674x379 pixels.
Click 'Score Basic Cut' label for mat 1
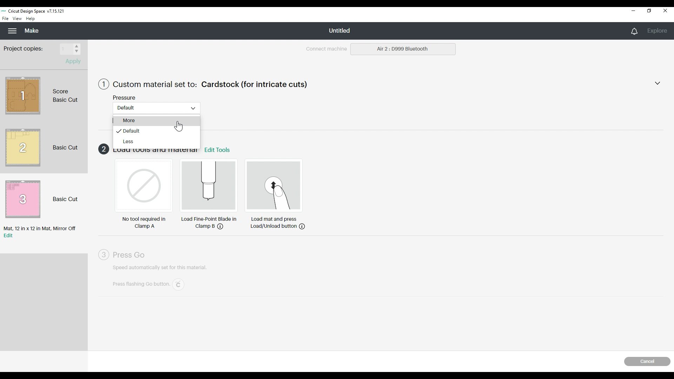click(x=65, y=96)
